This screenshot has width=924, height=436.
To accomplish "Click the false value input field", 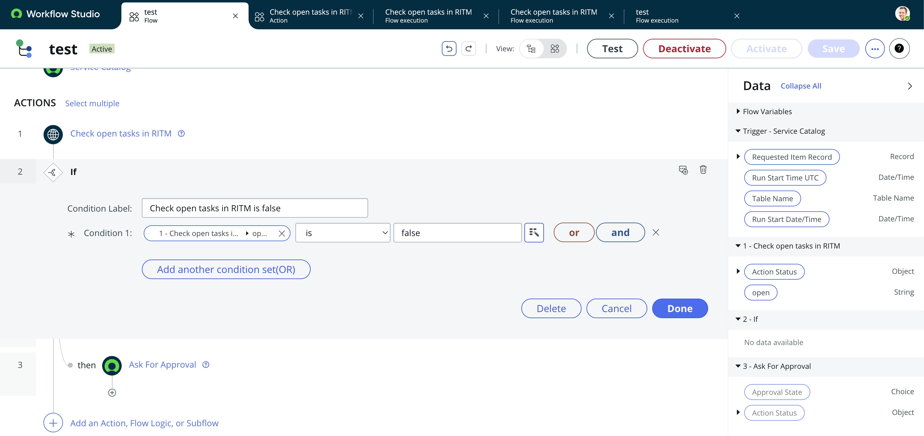I will (x=457, y=233).
